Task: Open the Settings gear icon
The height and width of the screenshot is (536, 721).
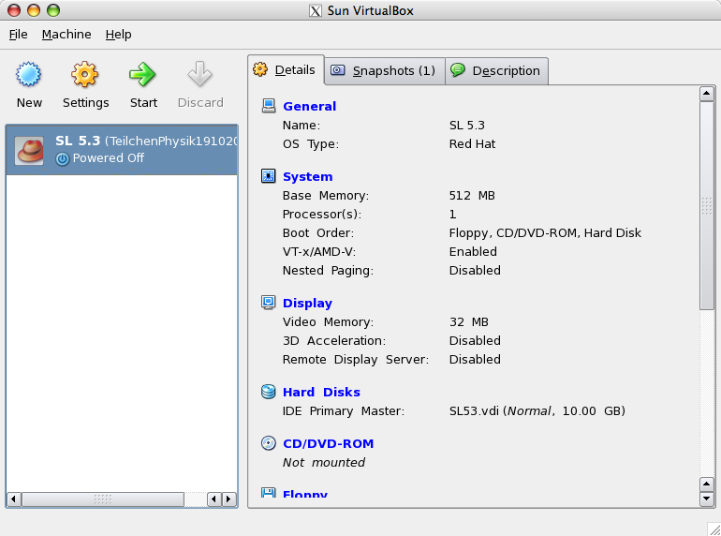Action: [85, 74]
